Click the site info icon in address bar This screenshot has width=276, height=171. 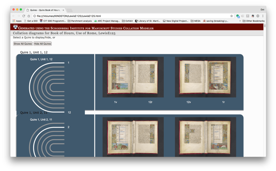tap(35, 16)
